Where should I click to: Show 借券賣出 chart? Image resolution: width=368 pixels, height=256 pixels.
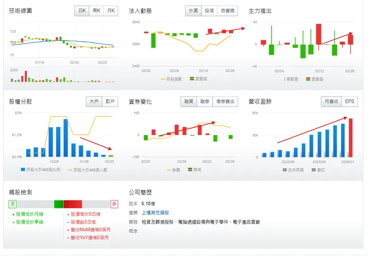[x=225, y=101]
